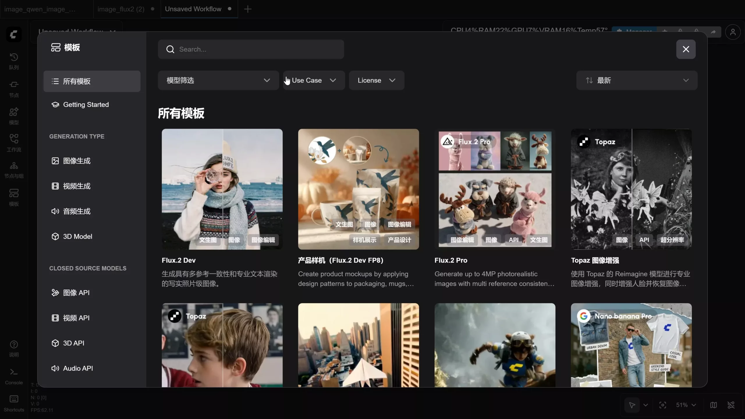Open the Console panel

[13, 375]
